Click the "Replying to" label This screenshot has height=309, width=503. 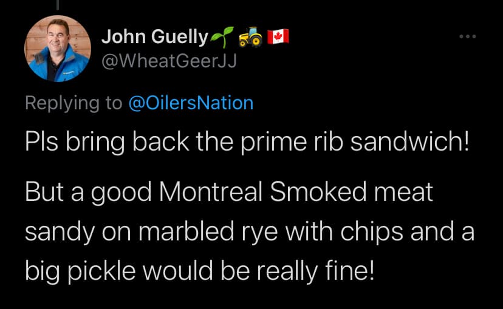tap(74, 103)
